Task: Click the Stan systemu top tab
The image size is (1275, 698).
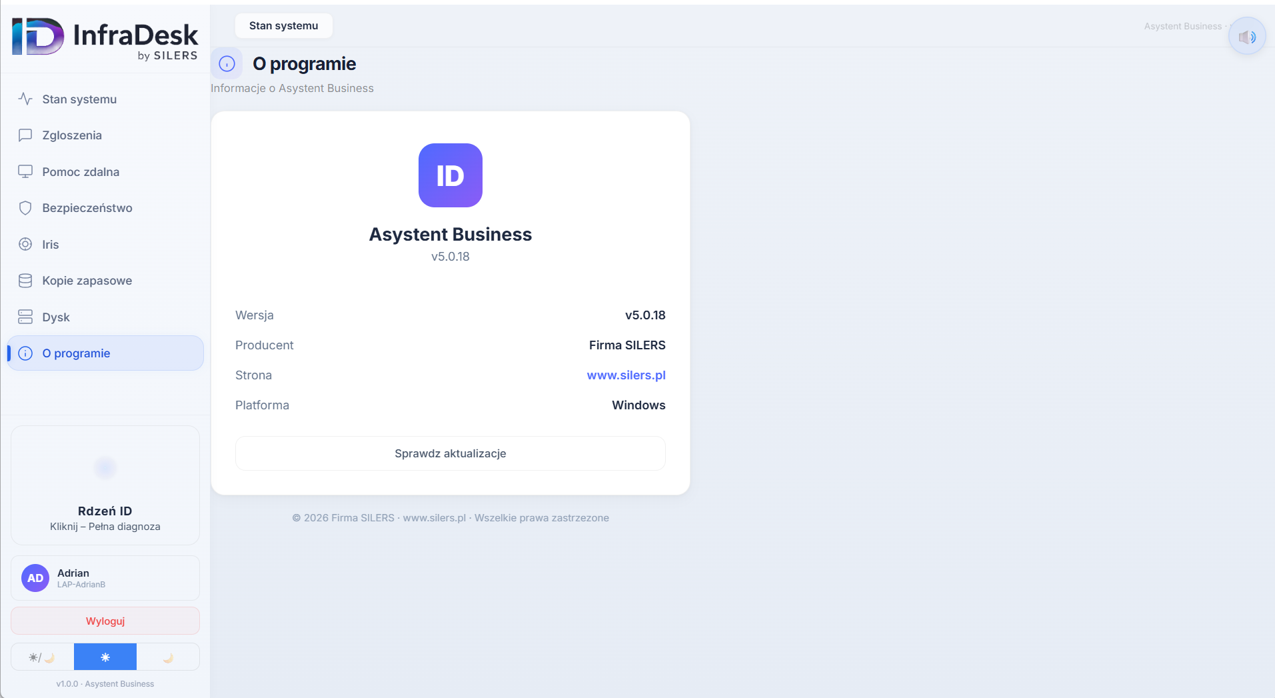Action: (x=284, y=26)
